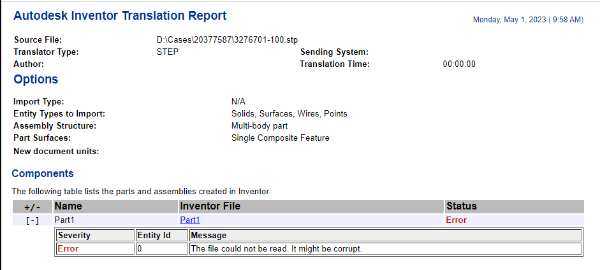The width and height of the screenshot is (600, 270).
Task: Click the red Error status for Part1
Action: point(456,220)
